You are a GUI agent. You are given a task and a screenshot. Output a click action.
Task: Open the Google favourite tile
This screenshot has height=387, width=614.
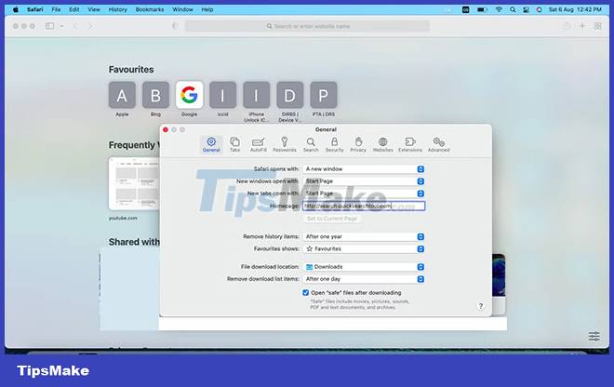(x=189, y=94)
